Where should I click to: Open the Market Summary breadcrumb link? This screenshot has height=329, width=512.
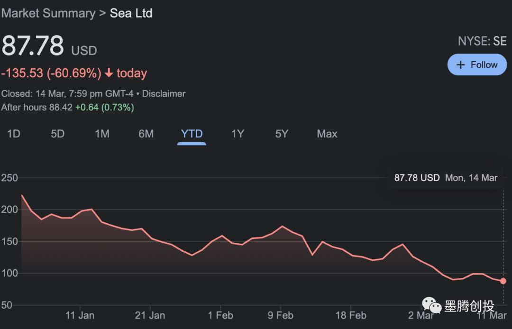48,13
